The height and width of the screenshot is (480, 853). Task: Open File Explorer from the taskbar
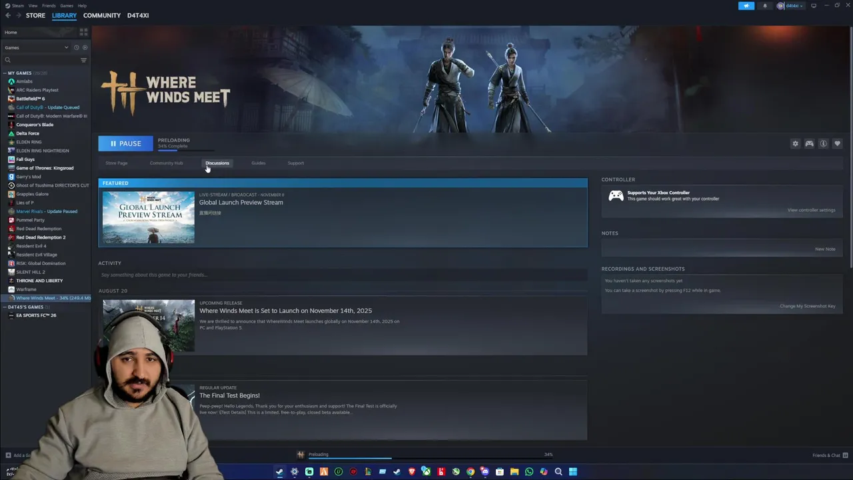tap(514, 472)
